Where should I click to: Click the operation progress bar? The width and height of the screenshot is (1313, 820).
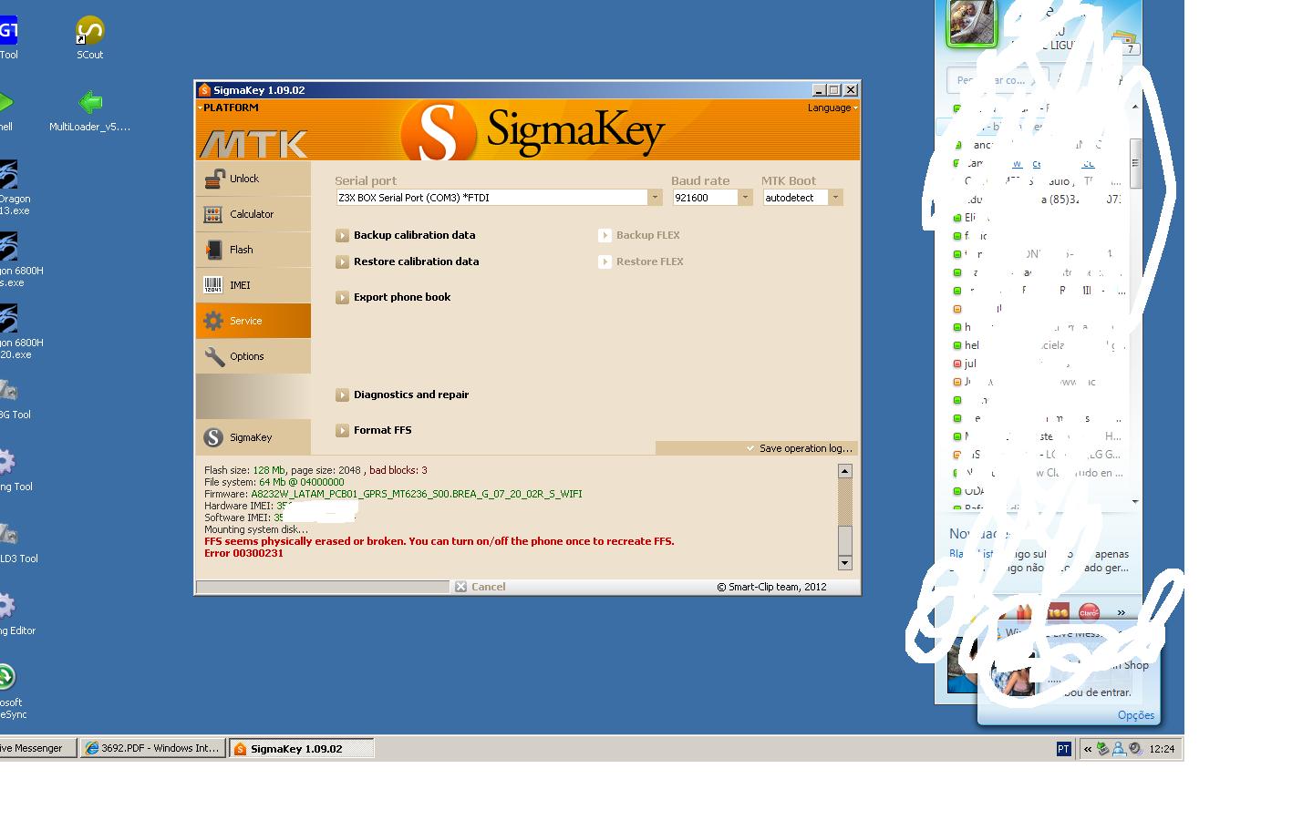tap(322, 587)
